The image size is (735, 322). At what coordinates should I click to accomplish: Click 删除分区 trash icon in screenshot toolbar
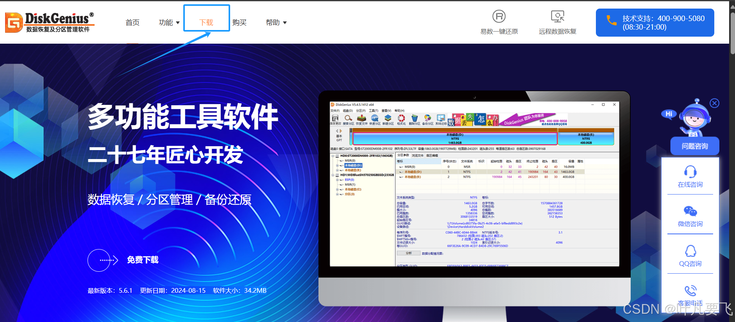[x=415, y=120]
